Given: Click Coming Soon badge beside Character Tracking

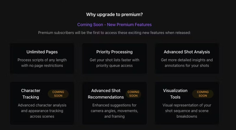Looking at the screenshot, I should pos(58,94).
